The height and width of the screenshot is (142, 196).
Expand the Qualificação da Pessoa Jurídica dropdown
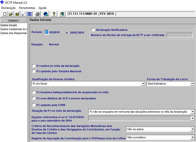143,84
